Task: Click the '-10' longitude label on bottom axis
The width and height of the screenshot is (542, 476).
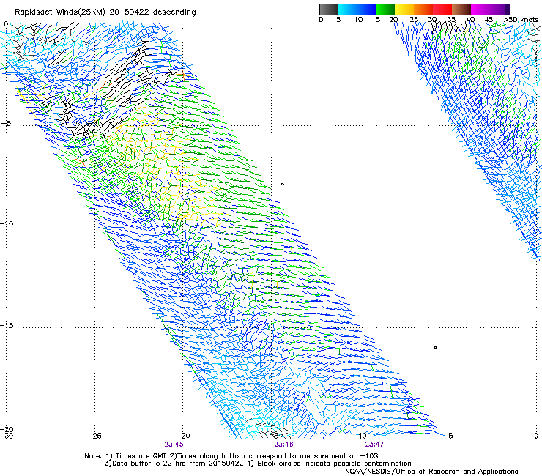Action: click(x=360, y=436)
